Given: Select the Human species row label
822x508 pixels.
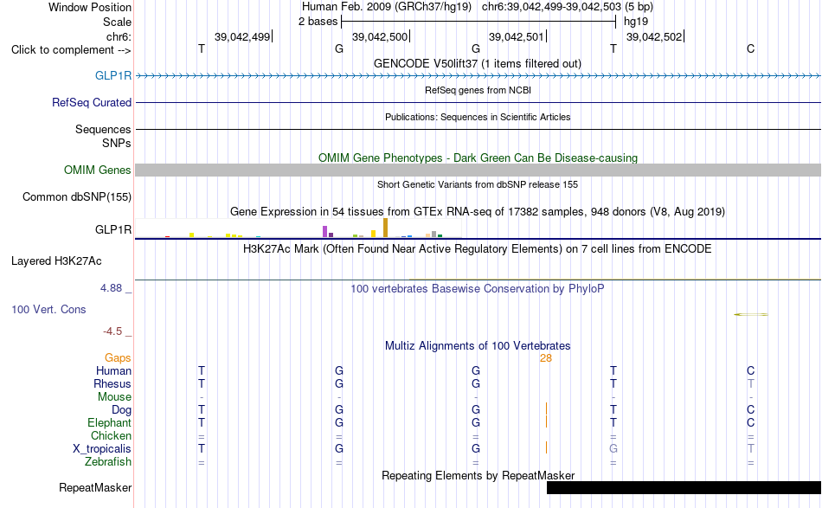Looking at the screenshot, I should point(113,370).
